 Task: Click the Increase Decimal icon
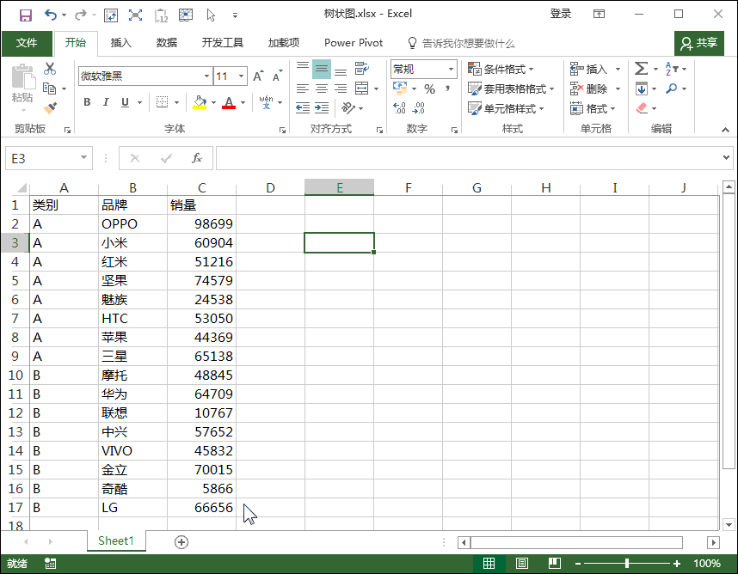(399, 108)
